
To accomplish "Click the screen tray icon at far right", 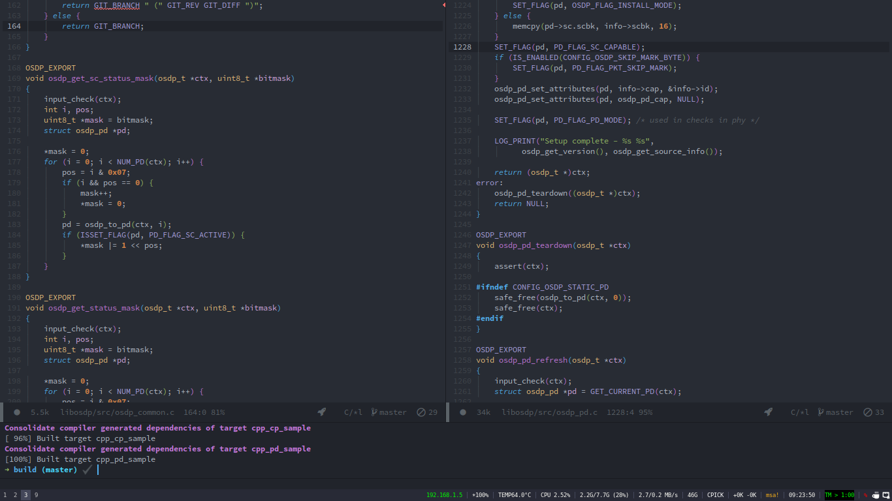I will (x=885, y=495).
